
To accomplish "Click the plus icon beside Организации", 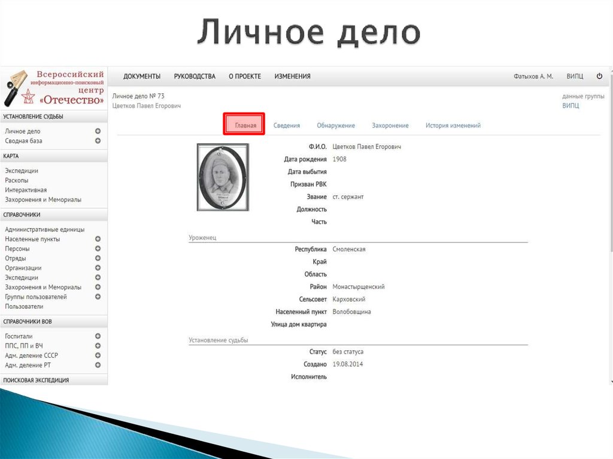I will 97,268.
